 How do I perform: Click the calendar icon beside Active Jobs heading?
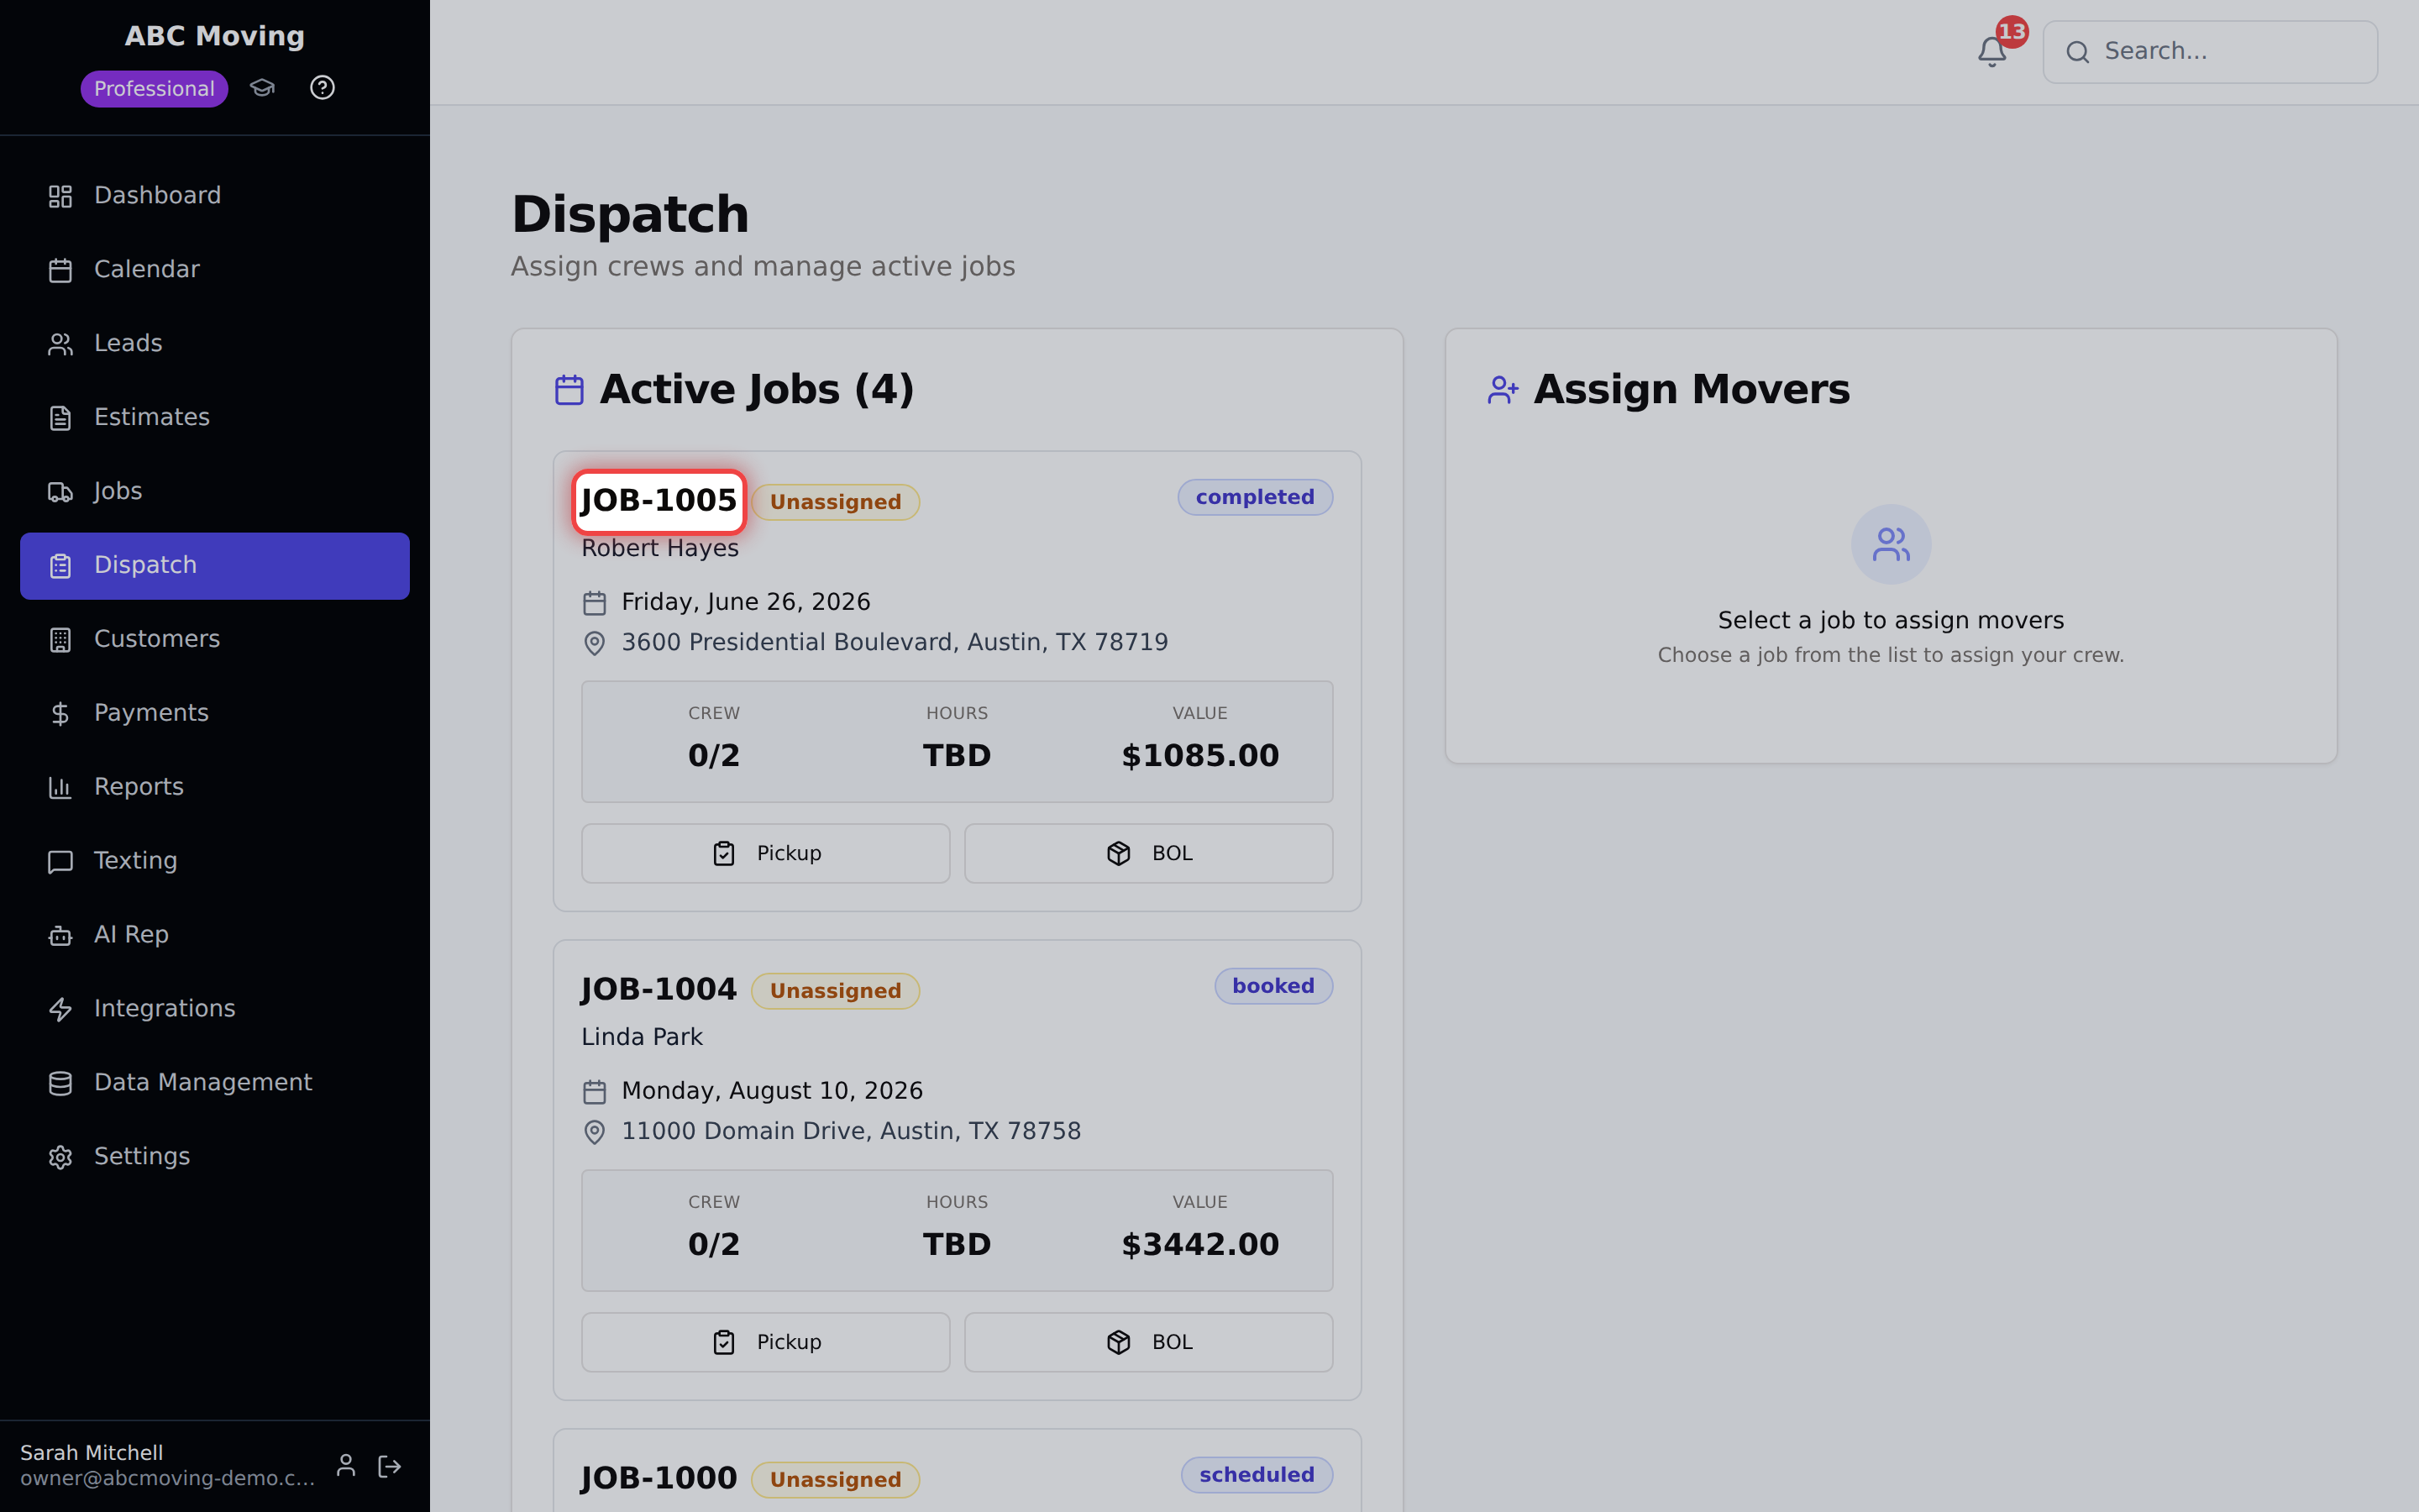tap(569, 389)
